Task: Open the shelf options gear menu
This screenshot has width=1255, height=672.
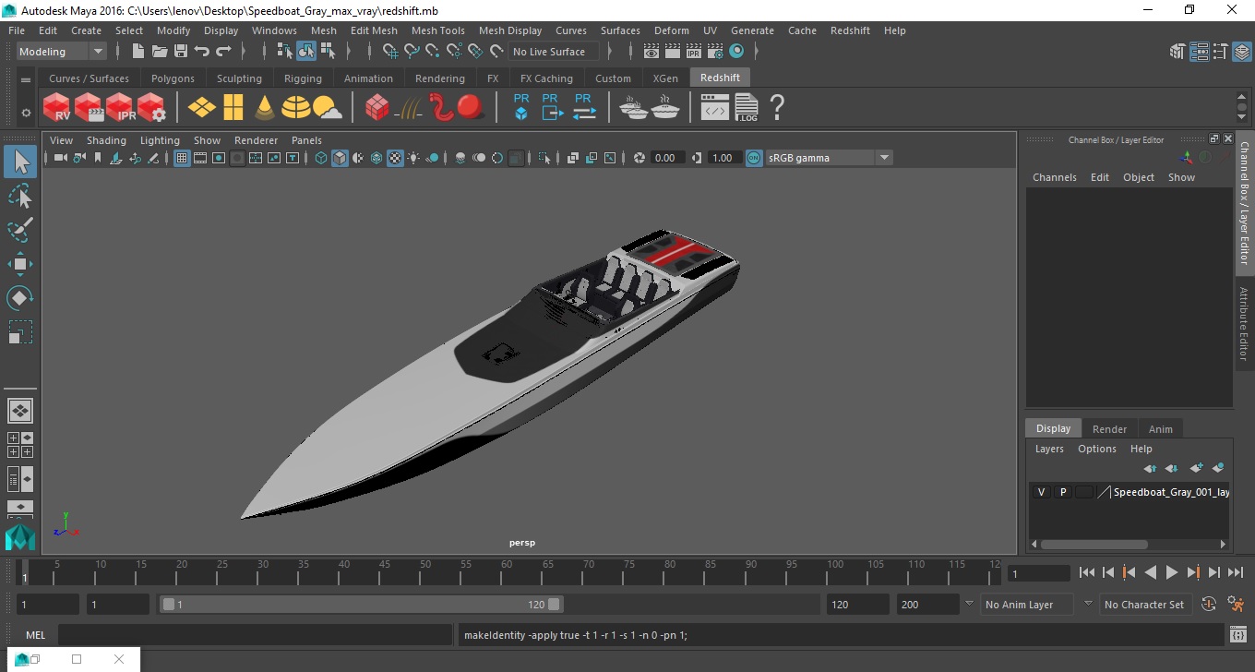Action: (26, 113)
